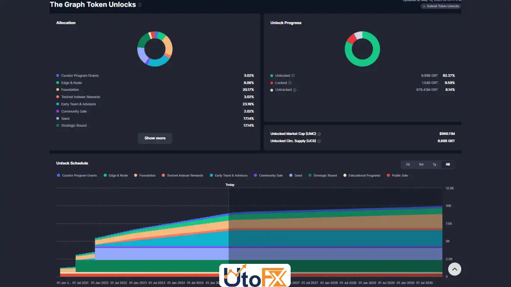Click the 9.59% locked percentage
This screenshot has width=511, height=287.
(450, 83)
